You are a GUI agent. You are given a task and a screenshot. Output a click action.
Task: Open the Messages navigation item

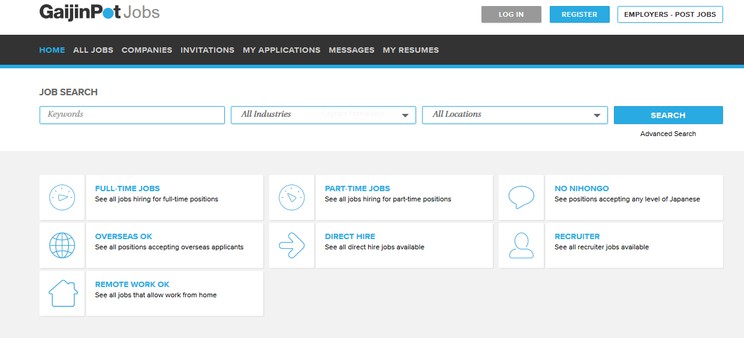point(351,50)
